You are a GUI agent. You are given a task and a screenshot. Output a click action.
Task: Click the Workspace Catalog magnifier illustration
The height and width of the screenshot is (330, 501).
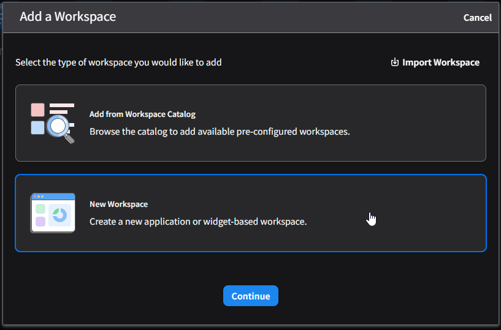(53, 123)
